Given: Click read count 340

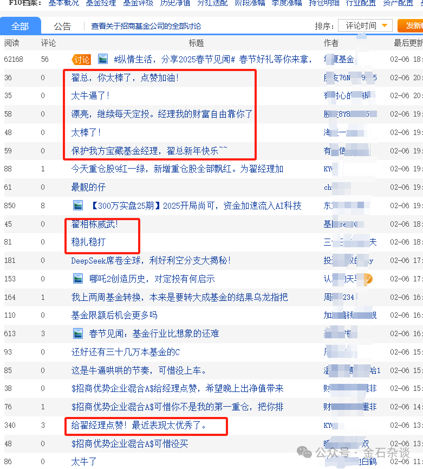Looking at the screenshot, I should pyautogui.click(x=10, y=425).
